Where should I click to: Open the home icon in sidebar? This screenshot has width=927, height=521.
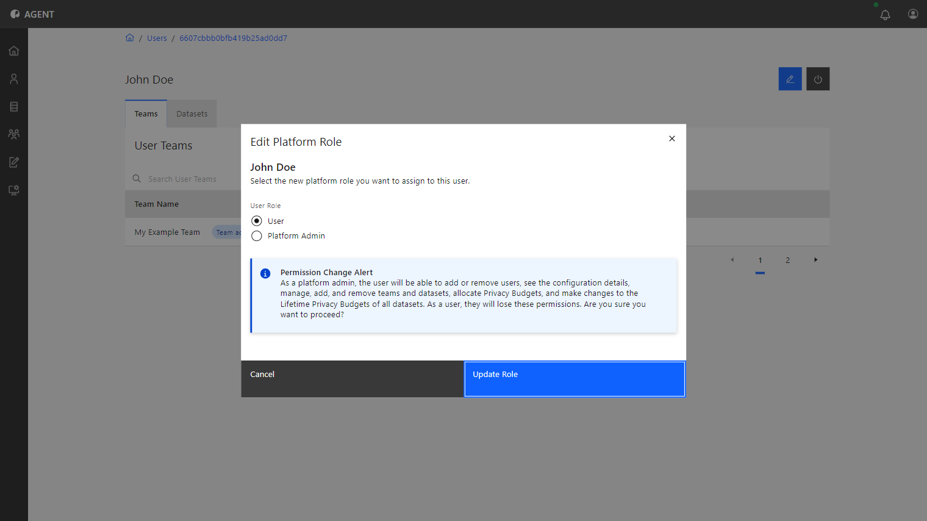point(14,51)
